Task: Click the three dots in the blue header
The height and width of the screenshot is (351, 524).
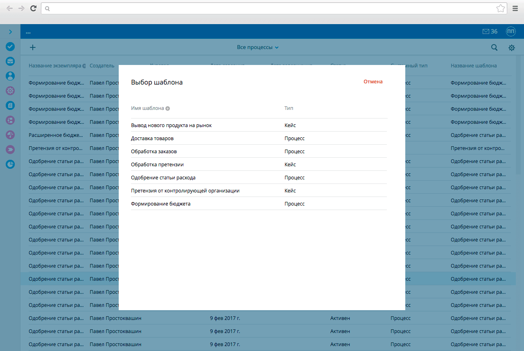Action: point(28,32)
